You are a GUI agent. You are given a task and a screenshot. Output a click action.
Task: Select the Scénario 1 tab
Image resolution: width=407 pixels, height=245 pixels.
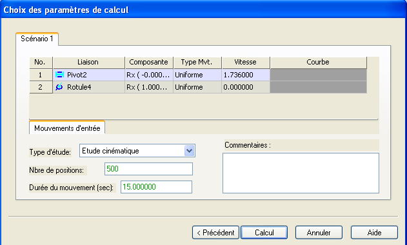click(x=37, y=39)
